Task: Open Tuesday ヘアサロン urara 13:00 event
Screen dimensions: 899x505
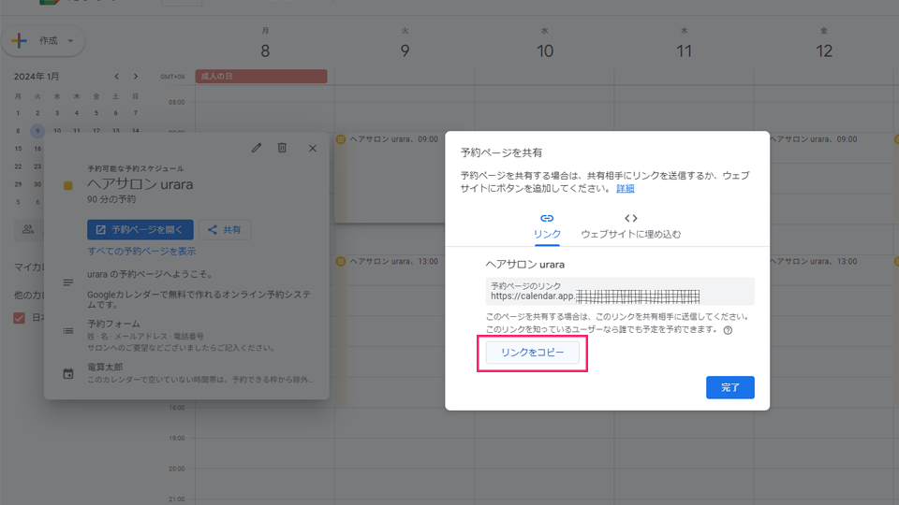Action: (390, 330)
